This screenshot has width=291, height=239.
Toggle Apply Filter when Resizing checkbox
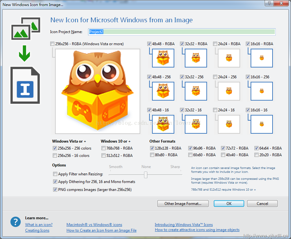point(55,174)
